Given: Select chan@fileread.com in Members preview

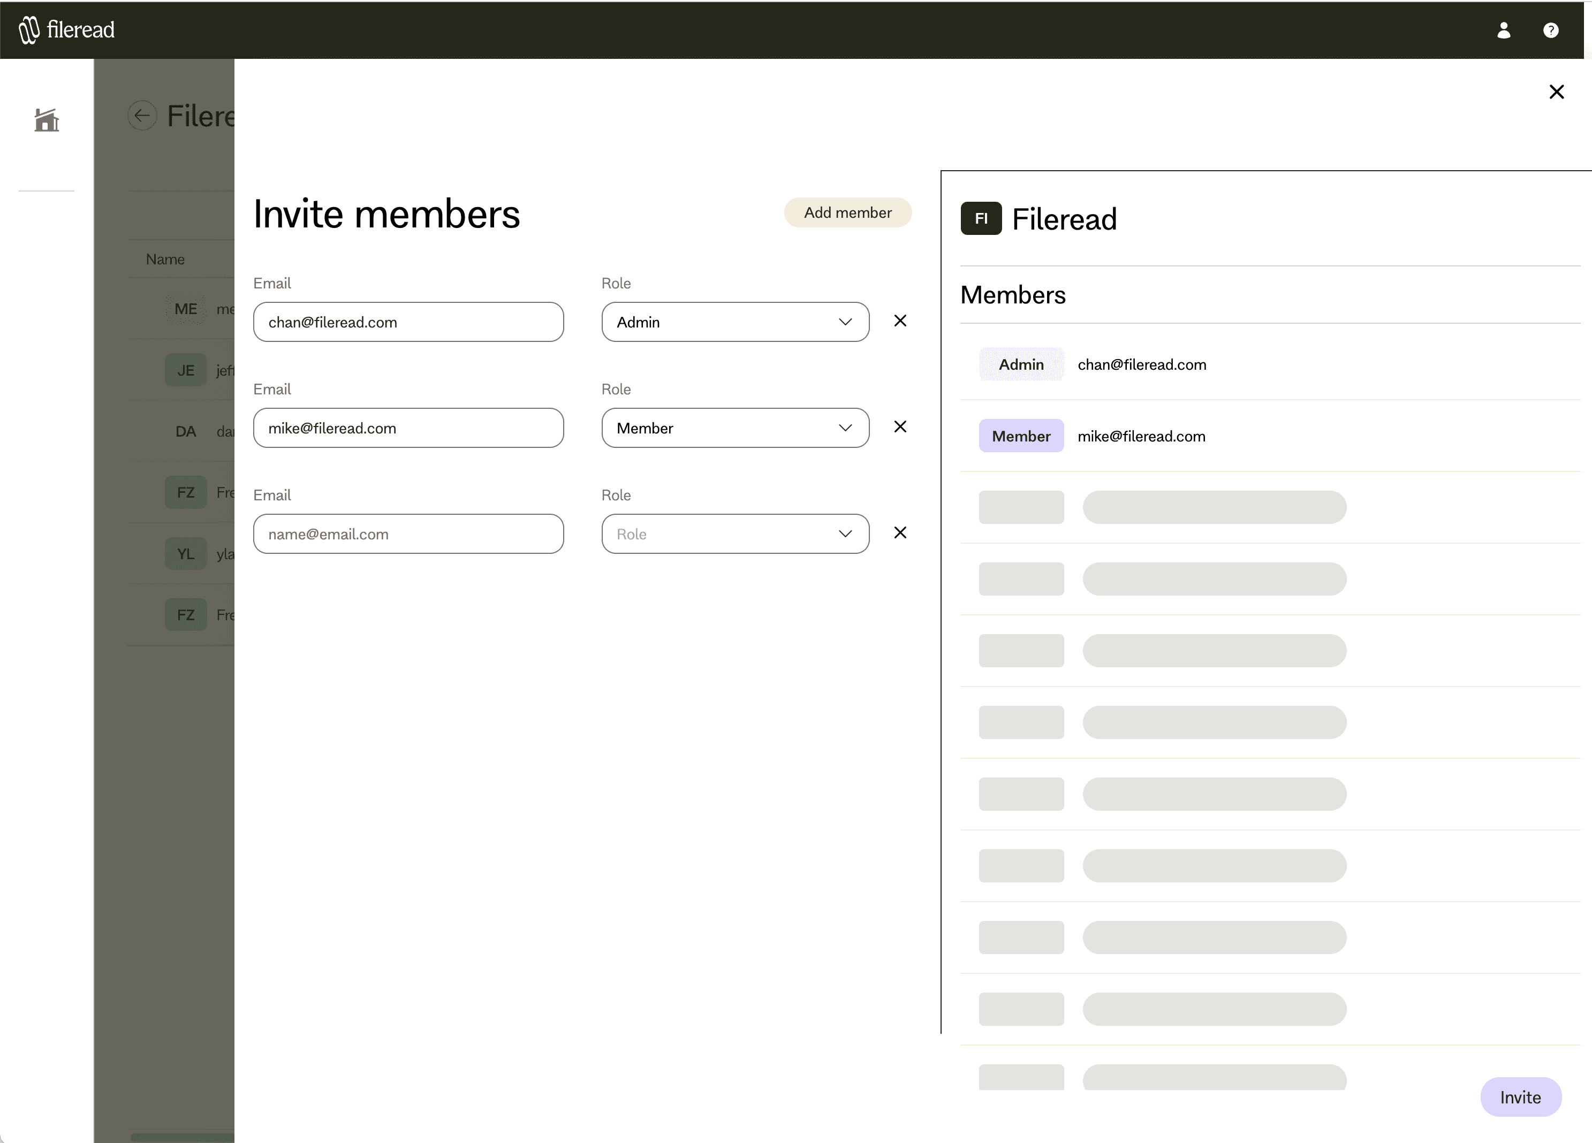Looking at the screenshot, I should coord(1142,365).
